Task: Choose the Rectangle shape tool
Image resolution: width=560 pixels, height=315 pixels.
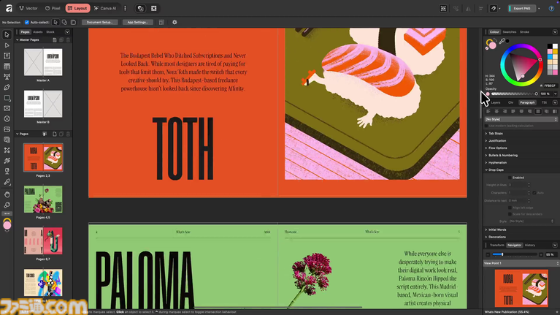Action: click(7, 97)
